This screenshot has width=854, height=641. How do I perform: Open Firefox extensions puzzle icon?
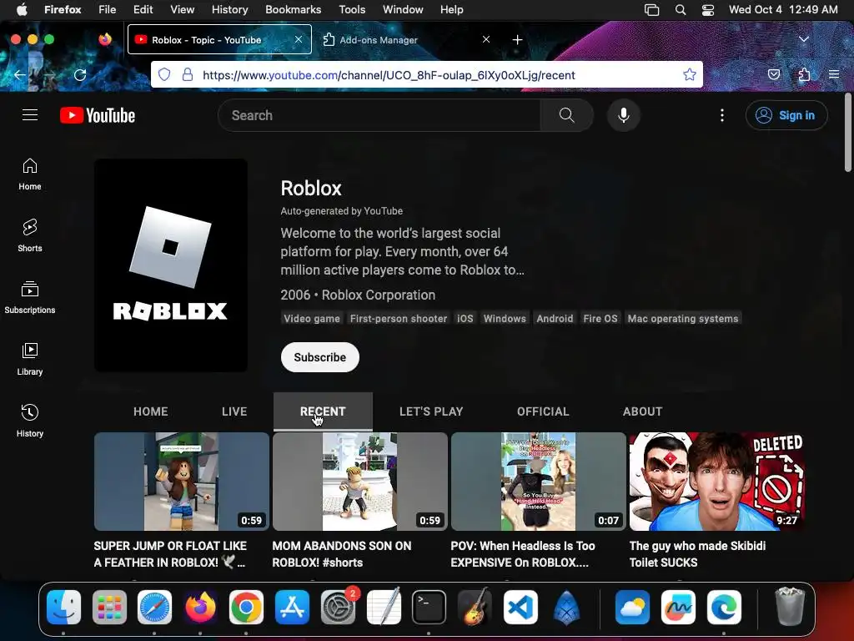pyautogui.click(x=804, y=74)
